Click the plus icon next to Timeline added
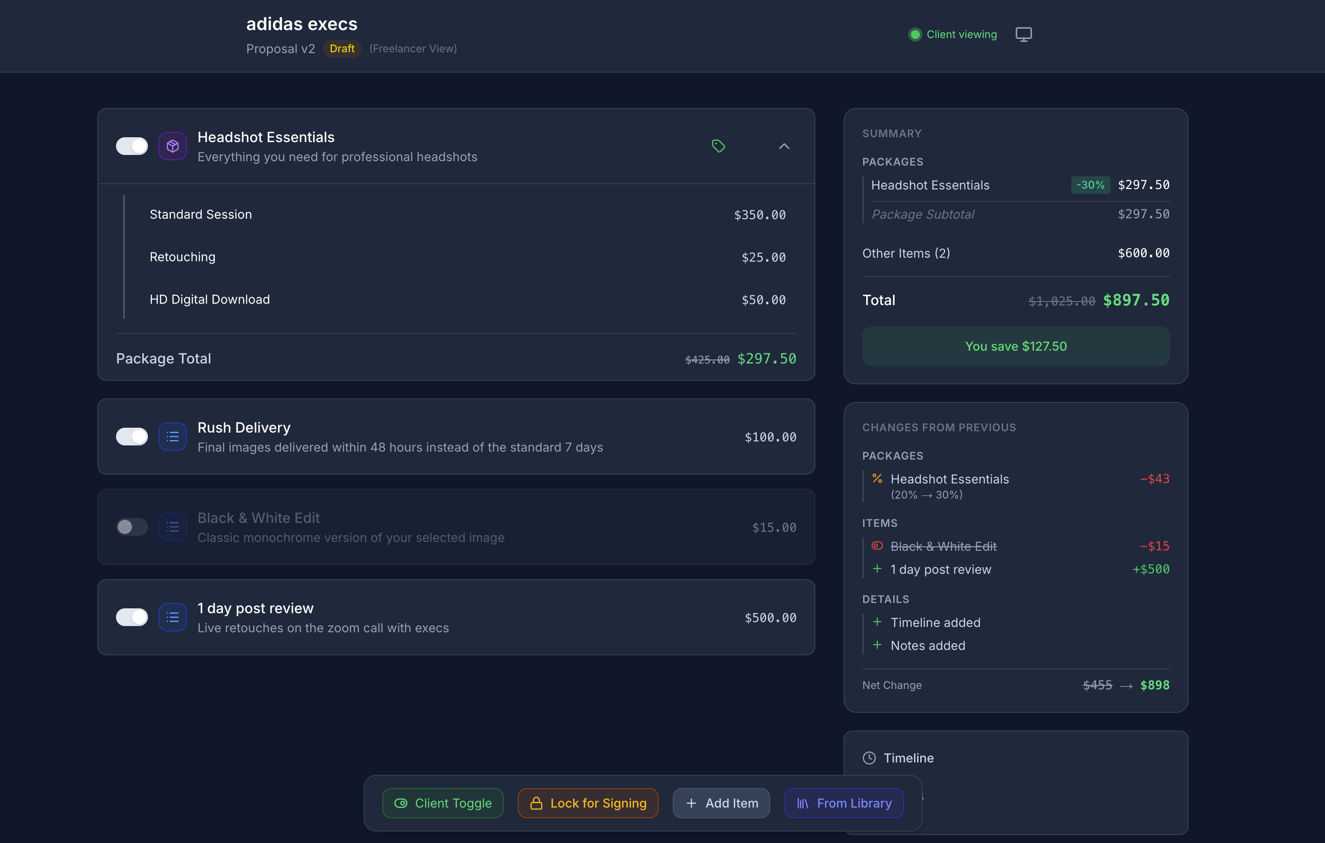The image size is (1325, 843). pos(877,622)
